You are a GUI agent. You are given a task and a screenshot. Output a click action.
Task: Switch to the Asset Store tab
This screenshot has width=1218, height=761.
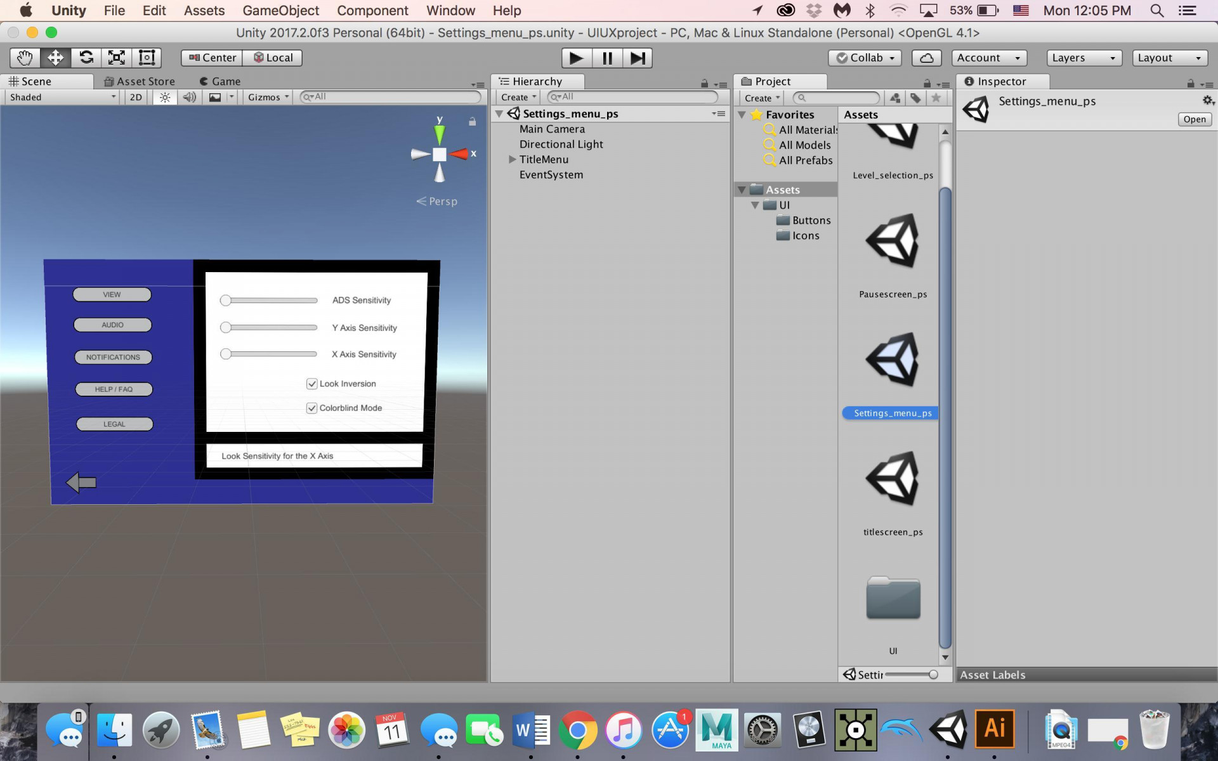point(140,81)
